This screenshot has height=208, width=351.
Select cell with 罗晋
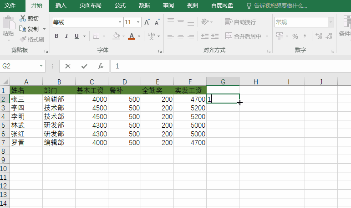(26, 142)
